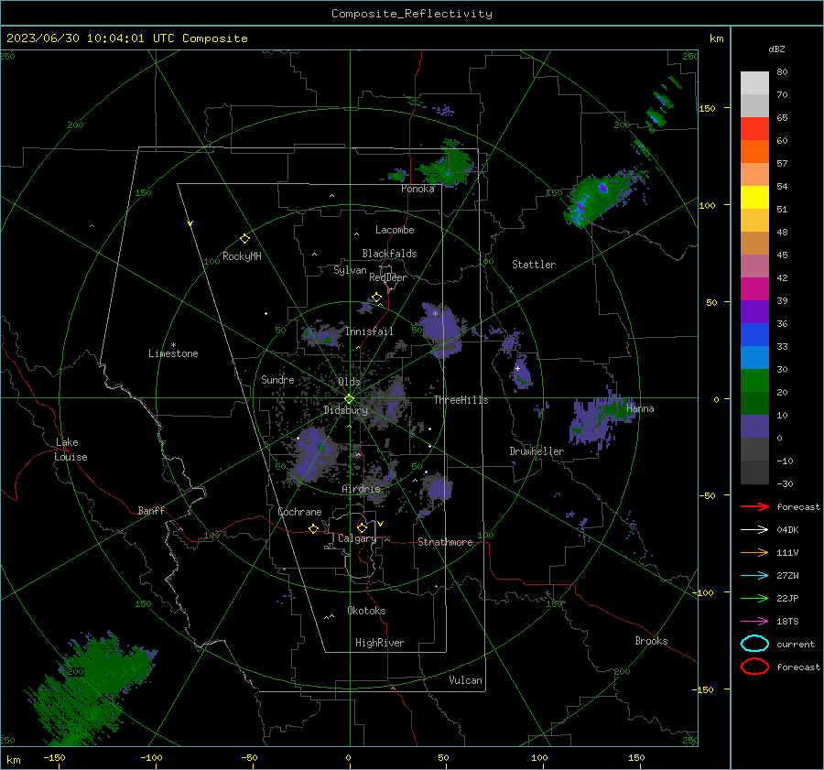The image size is (824, 770).
Task: Click the yellow diamond marker below RedDeer
Action: (376, 298)
